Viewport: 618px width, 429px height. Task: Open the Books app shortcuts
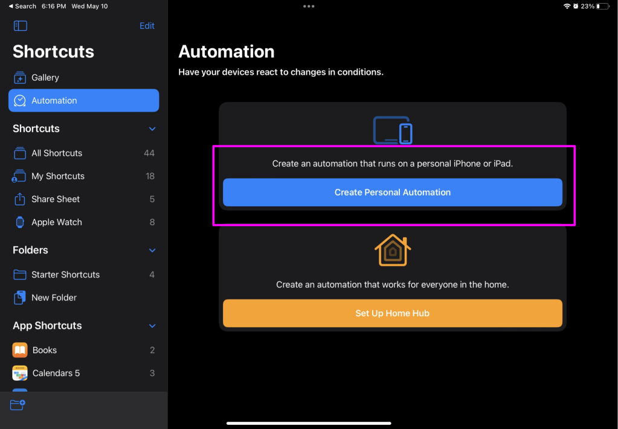45,350
